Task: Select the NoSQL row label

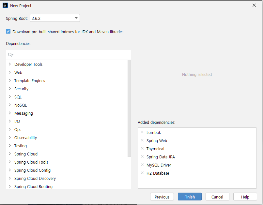Action: [x=21, y=105]
